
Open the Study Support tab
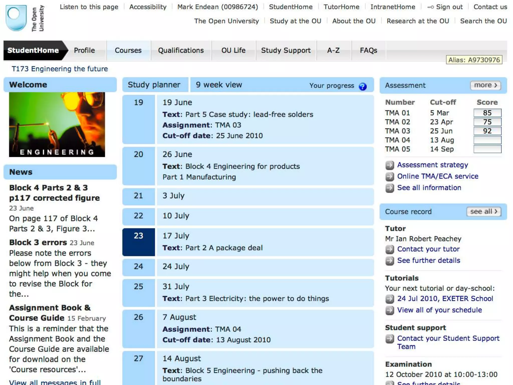pos(286,50)
